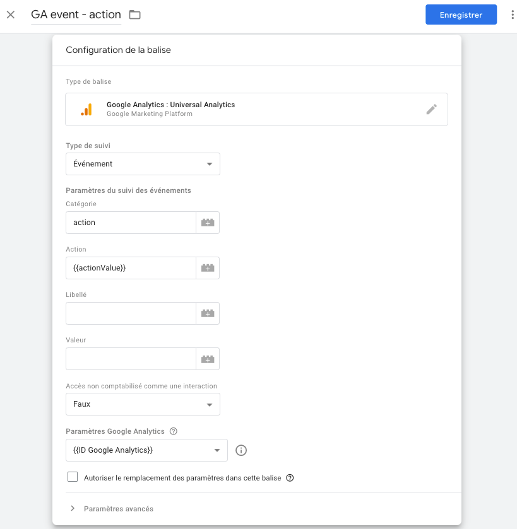Click the Enregistrer button
Image resolution: width=517 pixels, height=529 pixels.
[x=461, y=15]
